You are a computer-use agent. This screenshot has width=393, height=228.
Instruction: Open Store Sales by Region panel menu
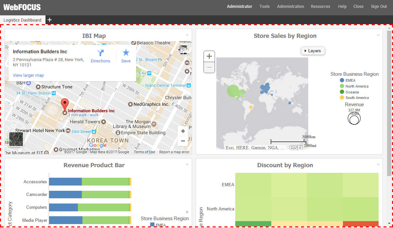378,35
